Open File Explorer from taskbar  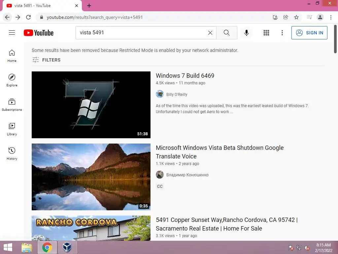[x=27, y=247]
